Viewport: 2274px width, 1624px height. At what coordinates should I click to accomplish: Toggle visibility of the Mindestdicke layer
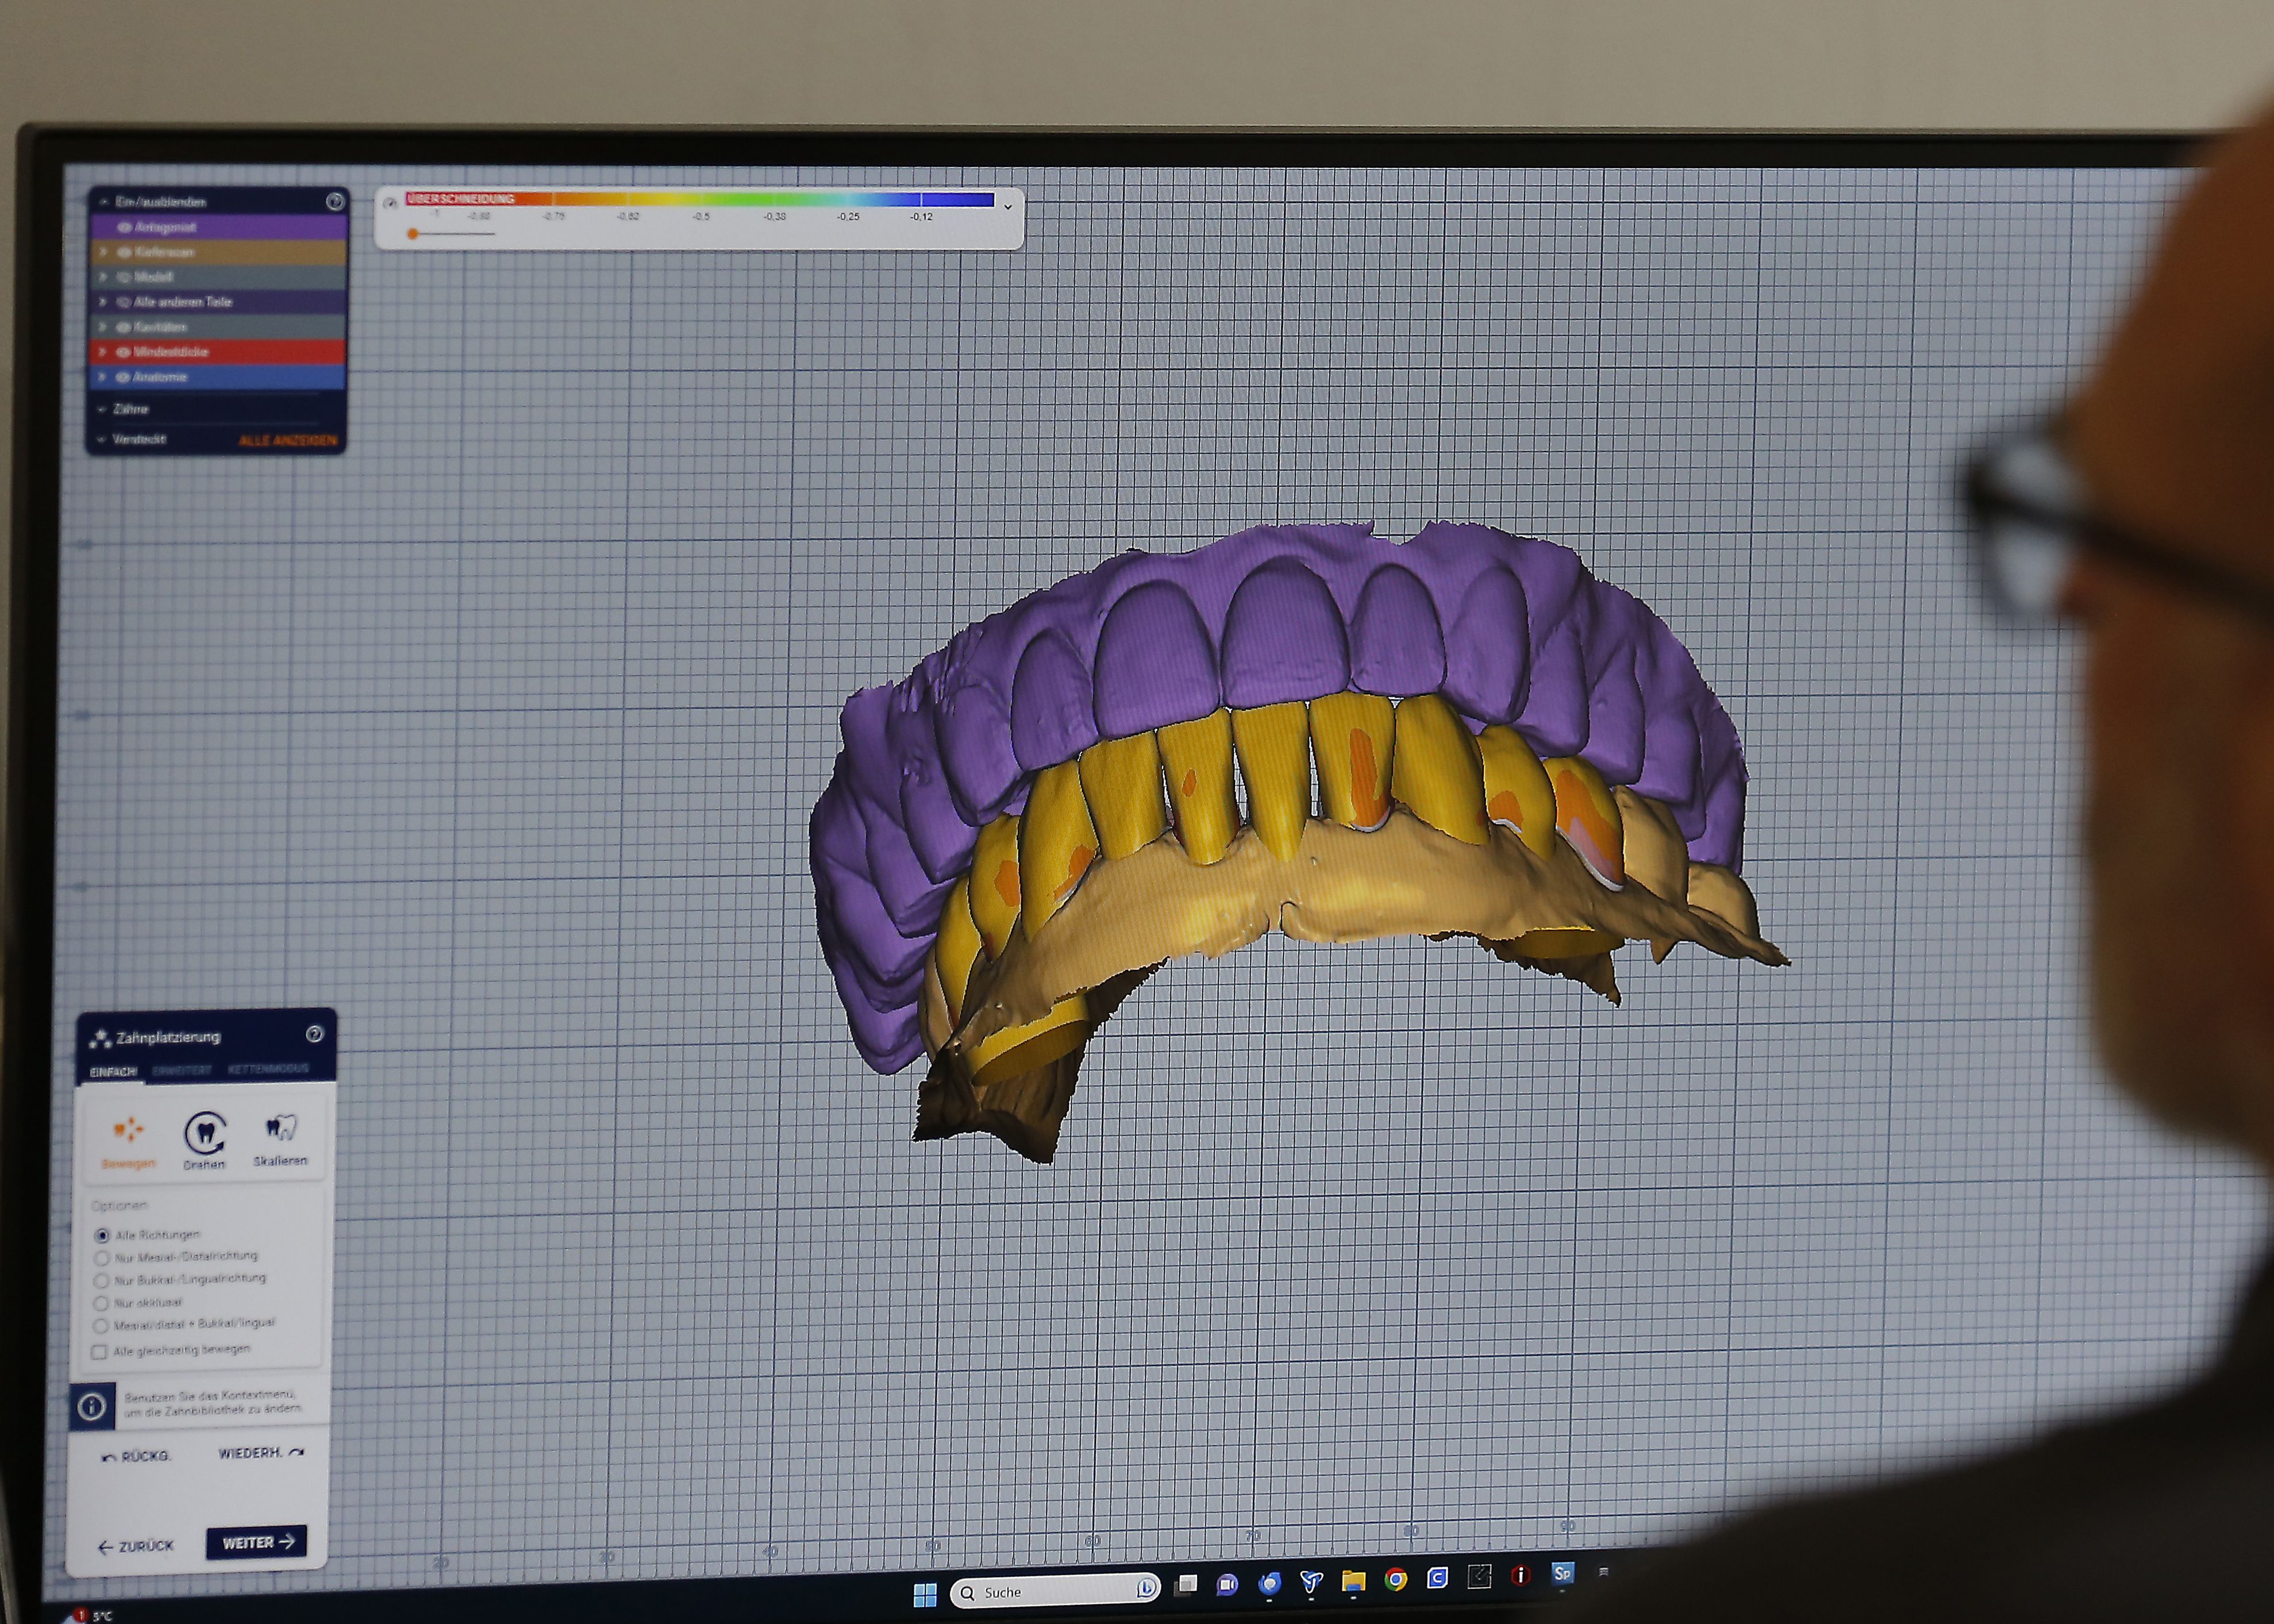pos(123,352)
